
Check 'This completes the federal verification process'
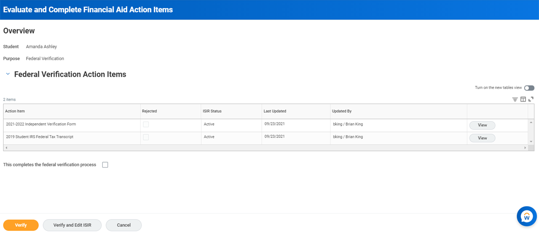[x=105, y=165]
